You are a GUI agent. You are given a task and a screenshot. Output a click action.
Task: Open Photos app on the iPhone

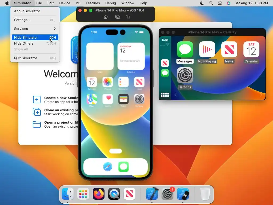pos(108,82)
